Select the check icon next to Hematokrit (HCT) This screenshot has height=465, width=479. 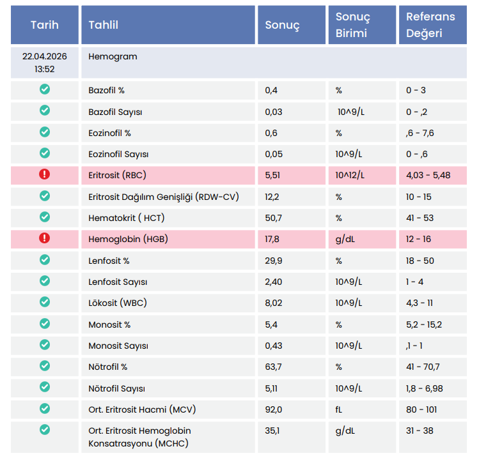click(45, 217)
